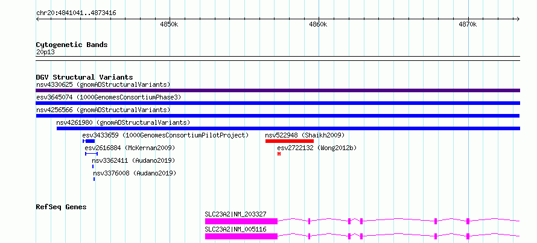Click the esv2722132 (Wong2012b) label
537x243 pixels.
click(317, 148)
